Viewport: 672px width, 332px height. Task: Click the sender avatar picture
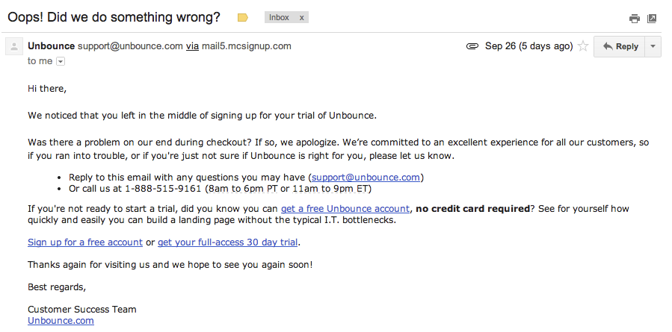point(13,47)
